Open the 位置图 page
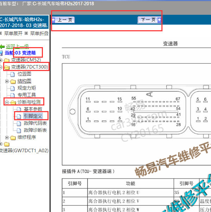The image size is (211, 212). pos(24,74)
